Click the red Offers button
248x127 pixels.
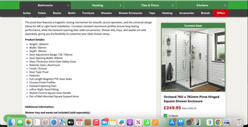tap(221, 13)
